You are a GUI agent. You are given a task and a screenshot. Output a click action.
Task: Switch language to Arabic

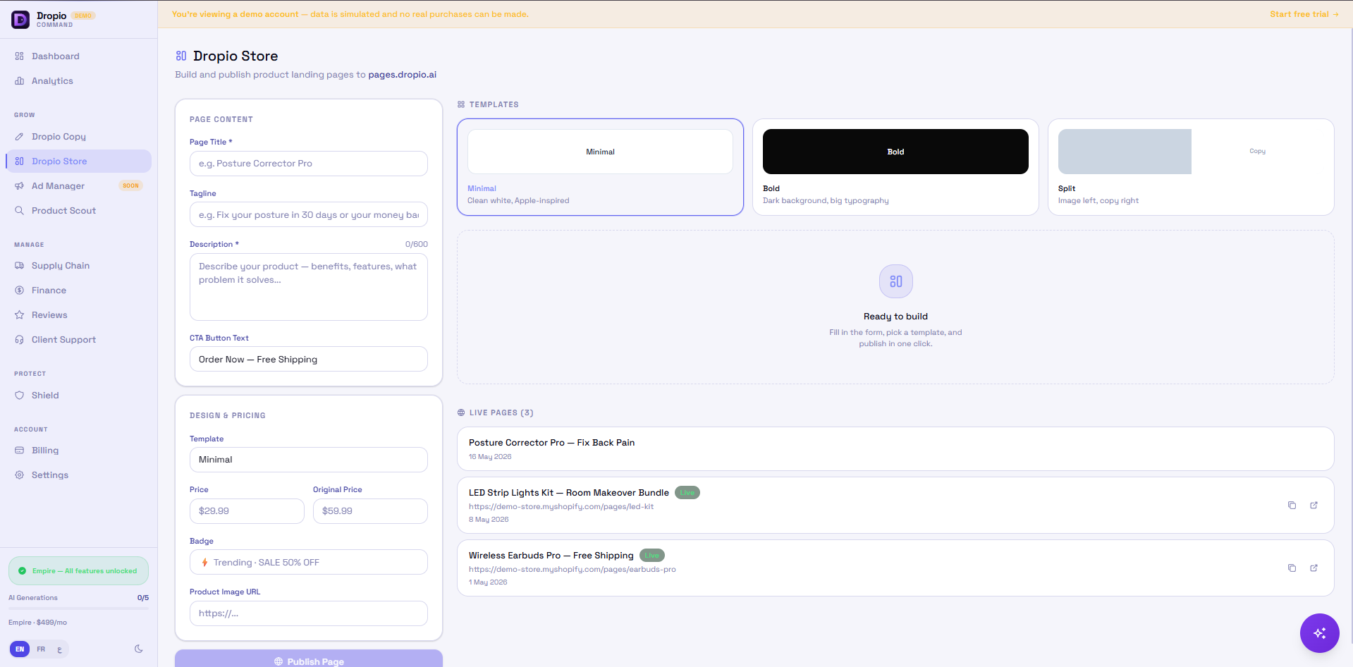(x=59, y=649)
